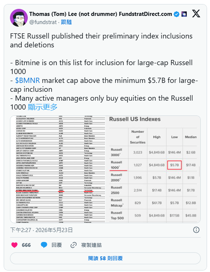Click the X logo icon

point(196,14)
